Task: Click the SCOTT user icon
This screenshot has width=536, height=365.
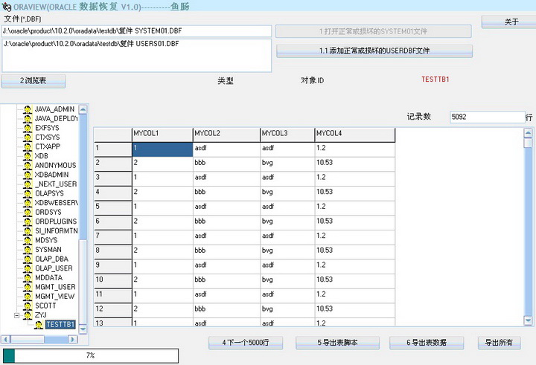Action: pyautogui.click(x=27, y=306)
